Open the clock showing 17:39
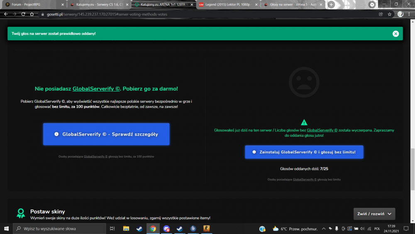The height and width of the screenshot is (234, 415). [391, 229]
